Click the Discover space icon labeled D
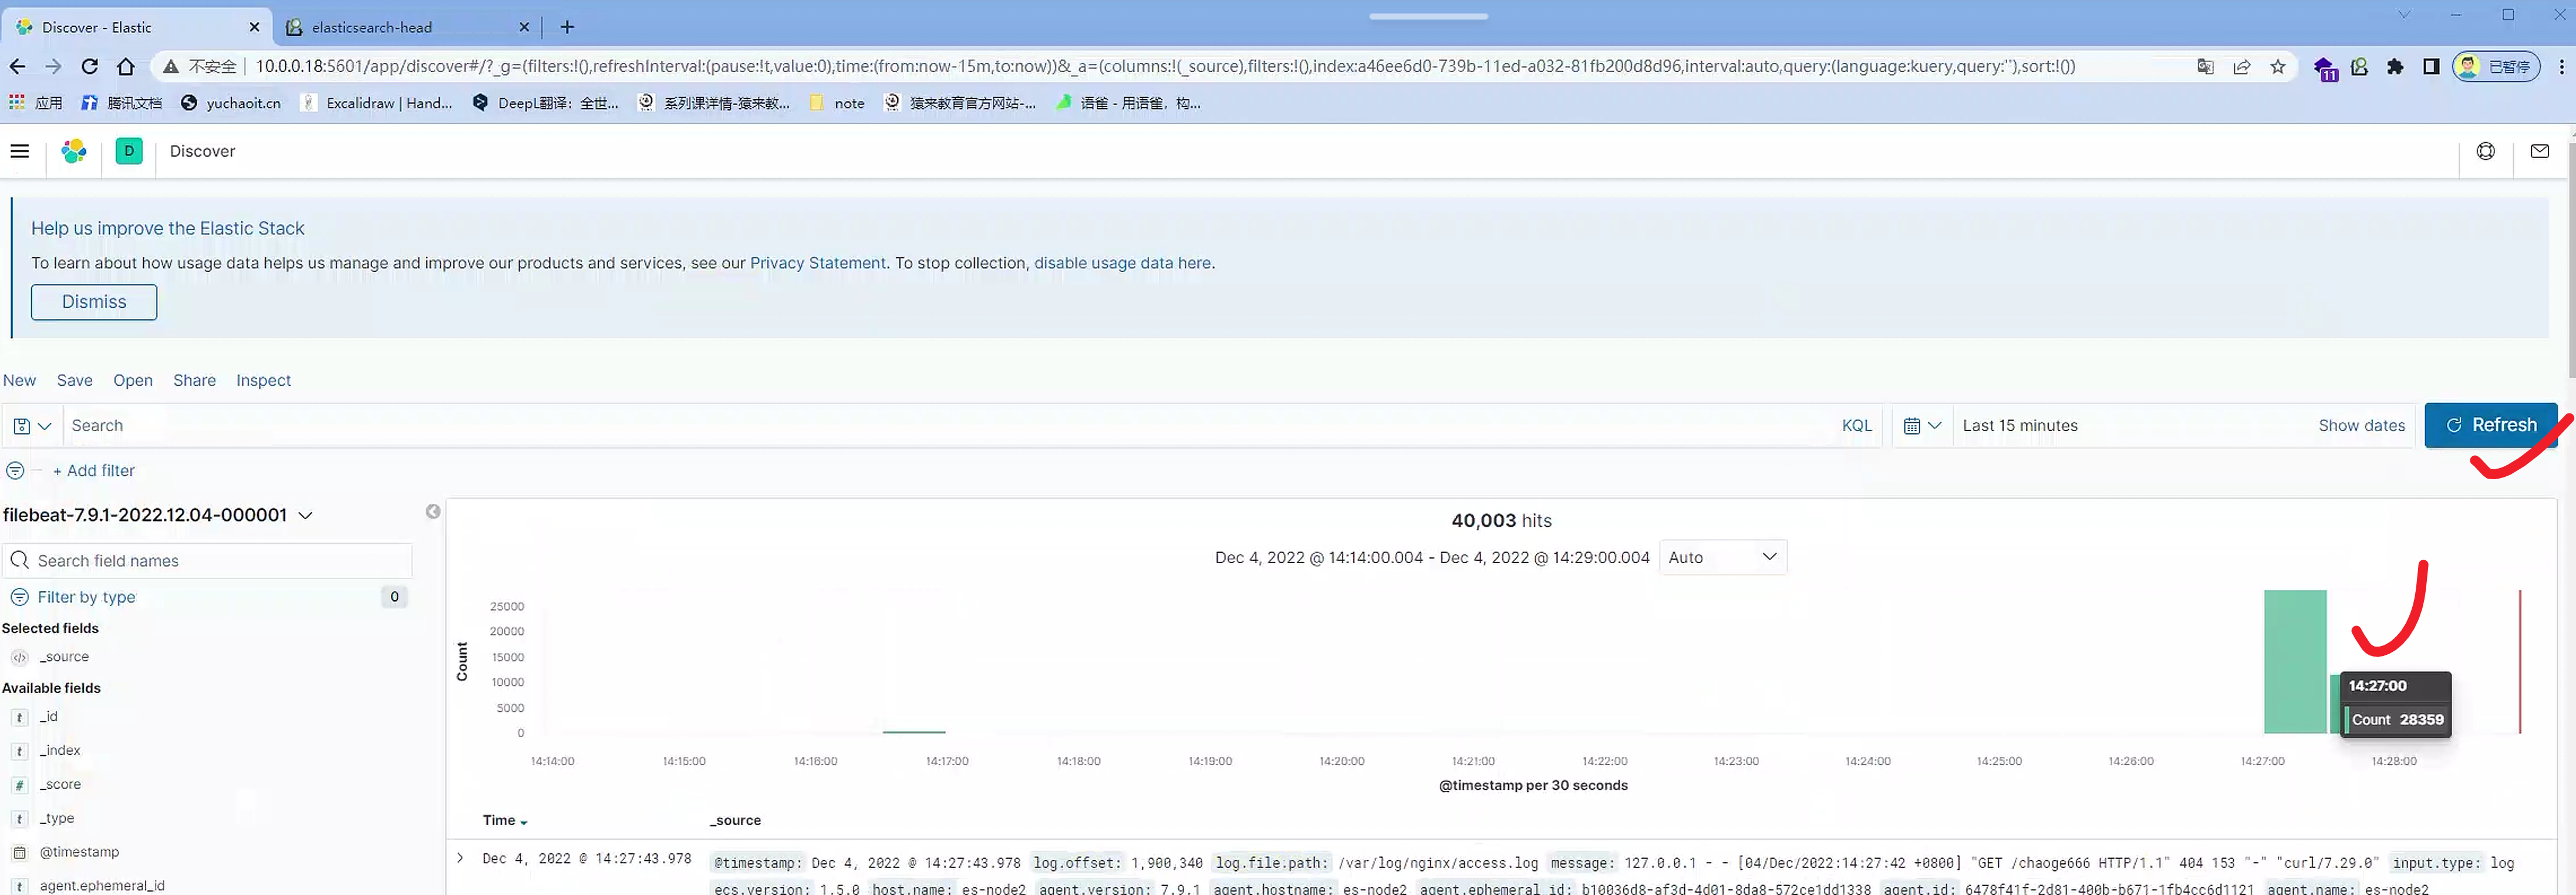Image resolution: width=2576 pixels, height=895 pixels. pyautogui.click(x=129, y=151)
